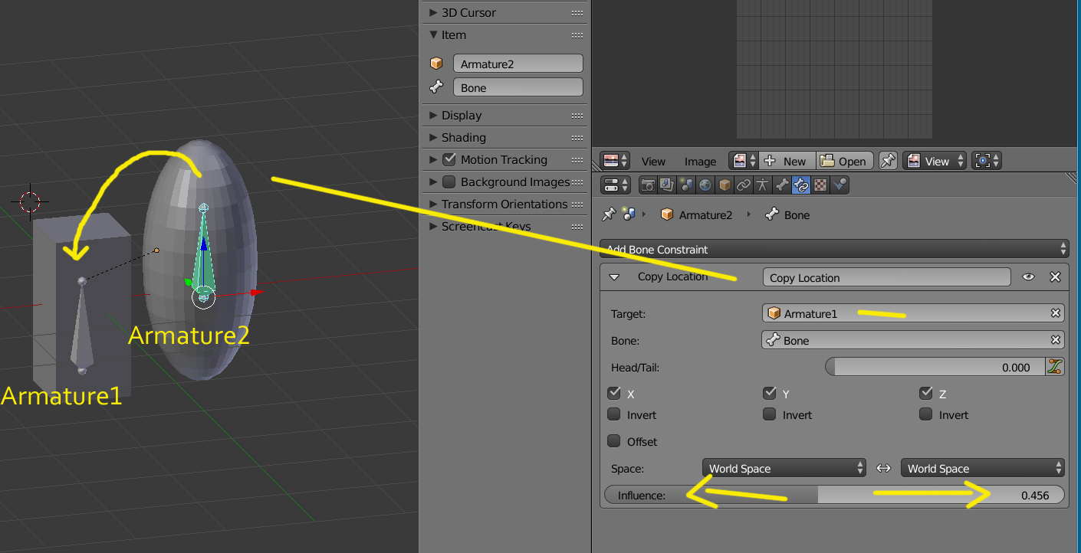Viewport: 1081px width, 553px height.
Task: Open the Scene properties tab
Action: [x=686, y=185]
